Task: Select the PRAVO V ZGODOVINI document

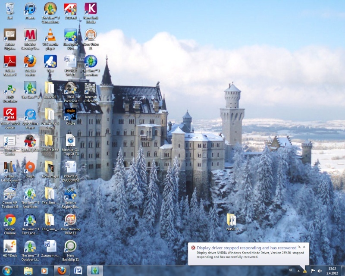Action: pyautogui.click(x=70, y=171)
